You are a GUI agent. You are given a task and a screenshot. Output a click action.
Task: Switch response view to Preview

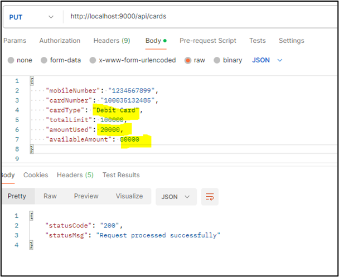coord(86,196)
